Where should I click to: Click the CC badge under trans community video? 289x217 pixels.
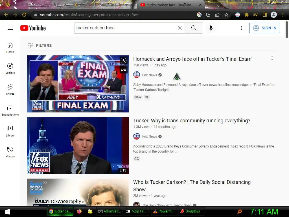tap(137, 159)
